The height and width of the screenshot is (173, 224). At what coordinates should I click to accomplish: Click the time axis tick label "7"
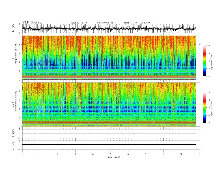146,154
